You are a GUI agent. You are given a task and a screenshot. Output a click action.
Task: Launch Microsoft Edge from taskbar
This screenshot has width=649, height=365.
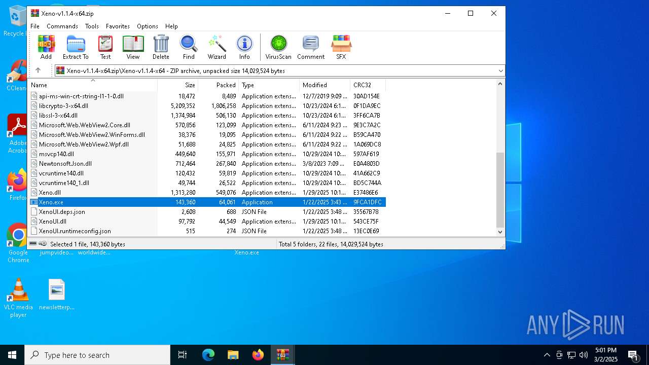(x=208, y=355)
